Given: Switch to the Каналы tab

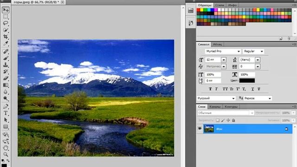Looking at the screenshot, I should point(215,107).
